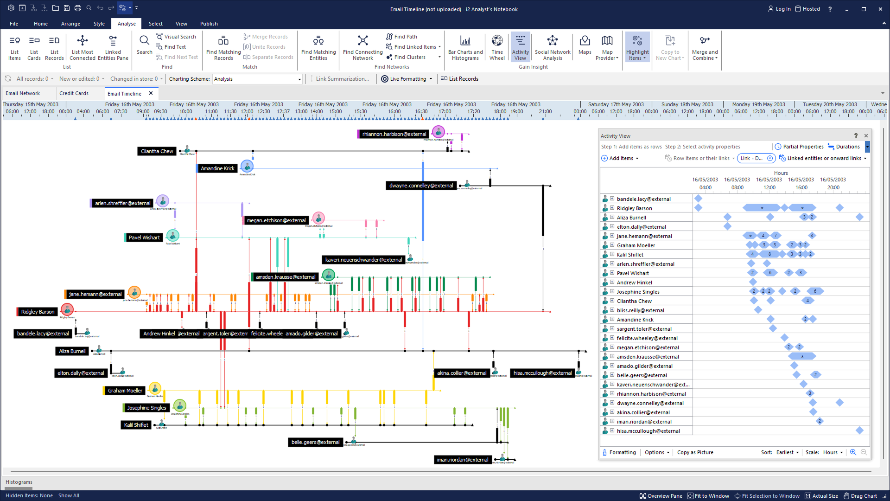
Task: Toggle the Activity View ribbon button
Action: coord(520,46)
